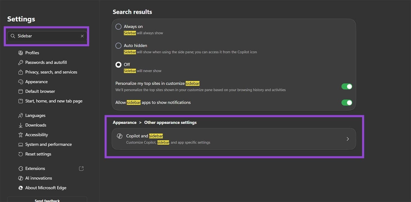The image size is (411, 202).
Task: Click into the Settings search field
Action: [x=47, y=36]
